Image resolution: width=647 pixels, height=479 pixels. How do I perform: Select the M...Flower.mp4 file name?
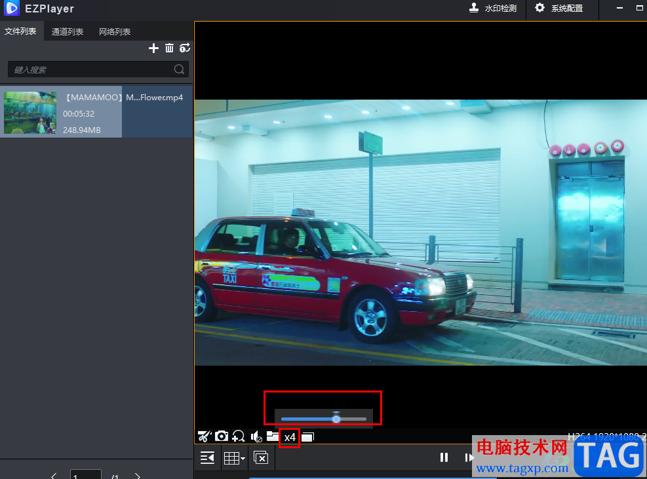coord(154,98)
